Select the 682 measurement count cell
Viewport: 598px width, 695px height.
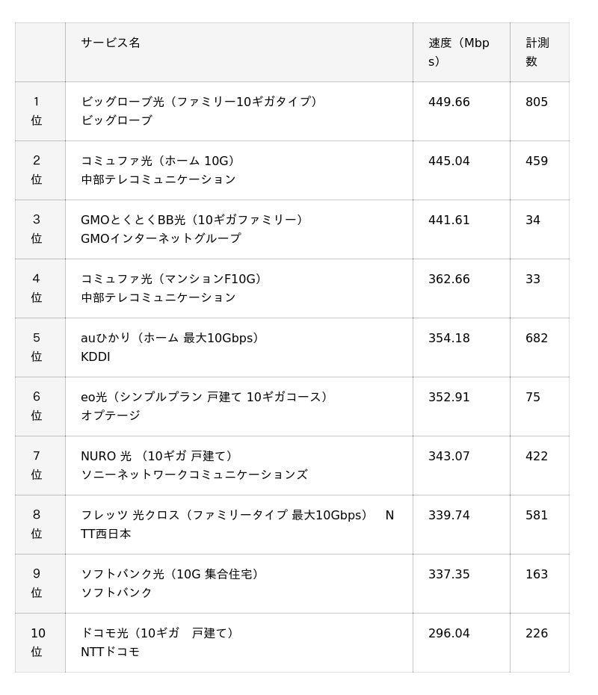(540, 347)
